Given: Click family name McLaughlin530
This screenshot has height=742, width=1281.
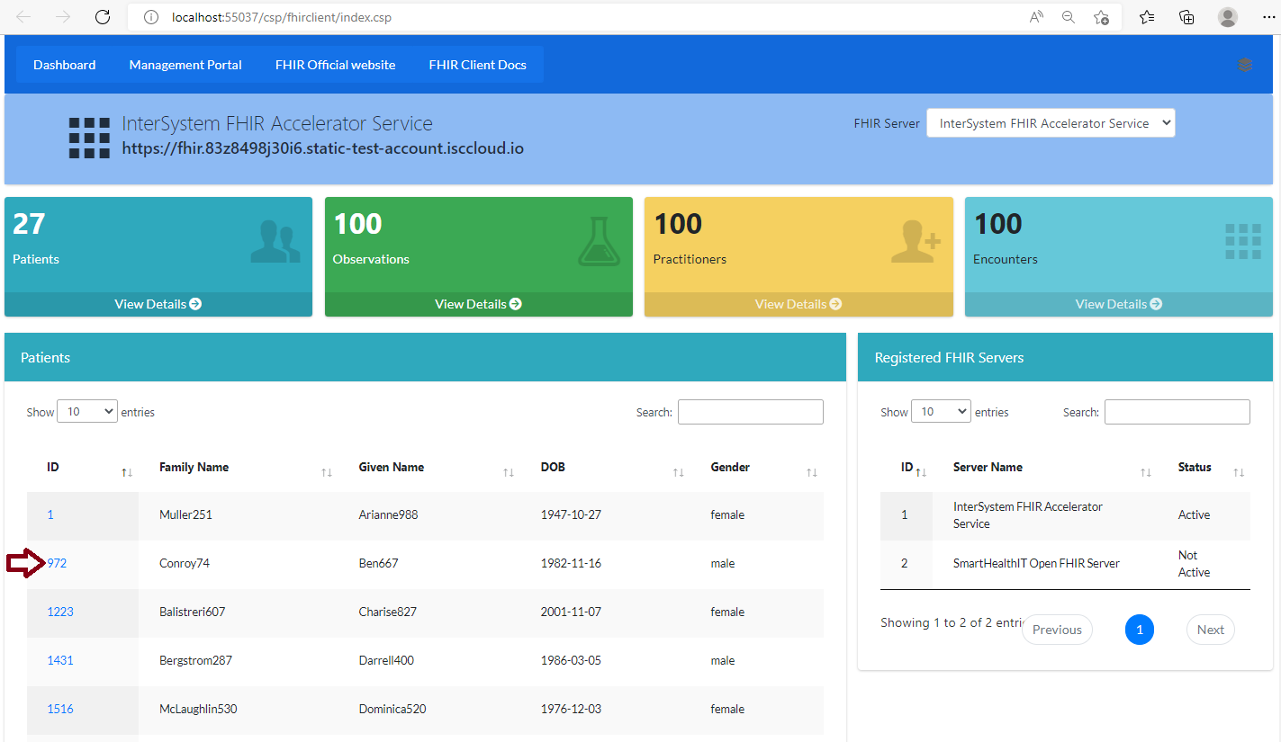Looking at the screenshot, I should tap(198, 709).
